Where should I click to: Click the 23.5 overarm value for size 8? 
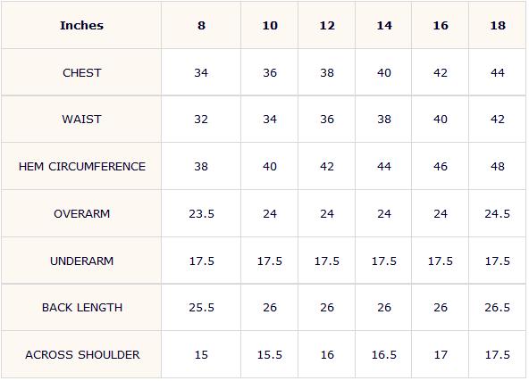click(201, 213)
